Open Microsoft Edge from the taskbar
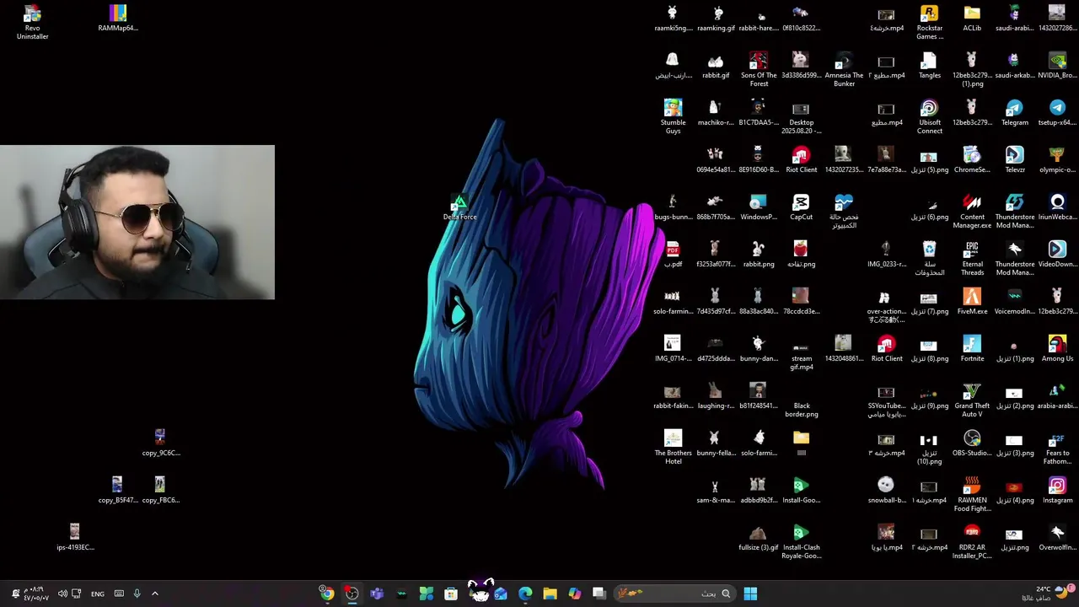The width and height of the screenshot is (1079, 607). pyautogui.click(x=525, y=594)
